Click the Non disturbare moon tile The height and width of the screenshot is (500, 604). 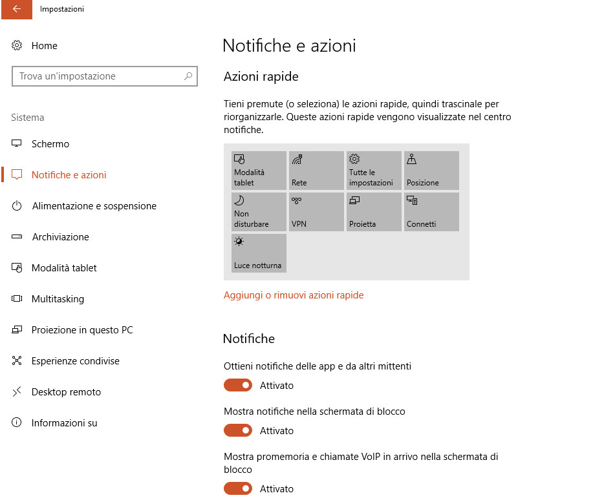[x=259, y=212]
